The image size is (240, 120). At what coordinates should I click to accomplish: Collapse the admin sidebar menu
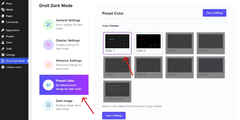point(14,67)
